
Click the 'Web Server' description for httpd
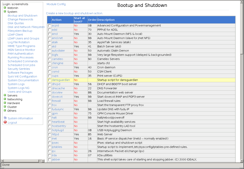(x=105, y=134)
